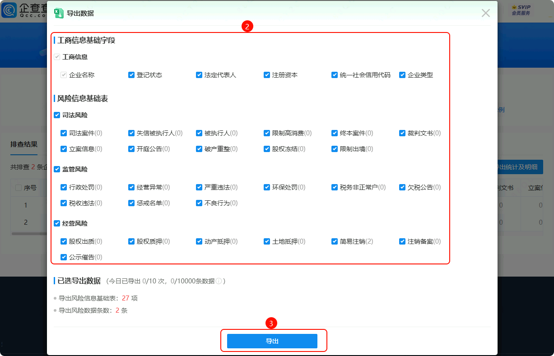Toggle the 公示催告 checkbox
554x356 pixels.
click(x=64, y=257)
